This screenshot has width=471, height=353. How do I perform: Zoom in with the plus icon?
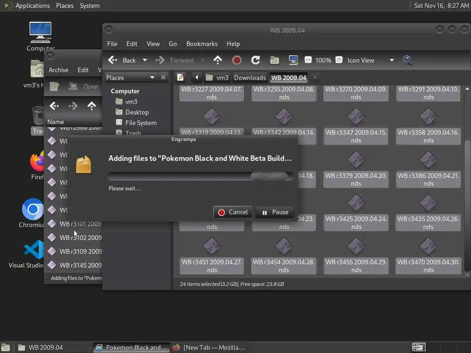[x=339, y=60]
